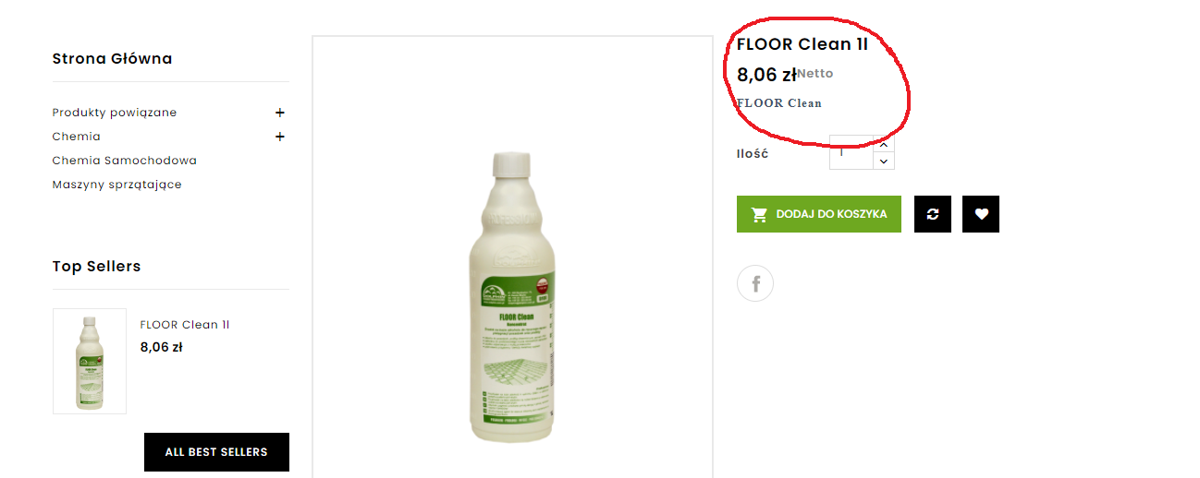Add product to wishlist with heart icon
The image size is (1200, 478).
click(981, 214)
